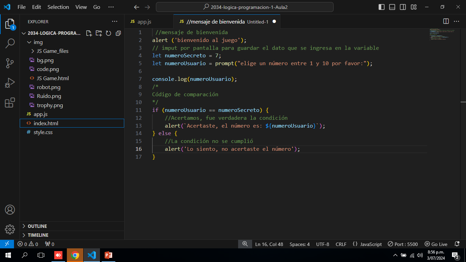Refresh the Explorer file tree

pos(108,33)
